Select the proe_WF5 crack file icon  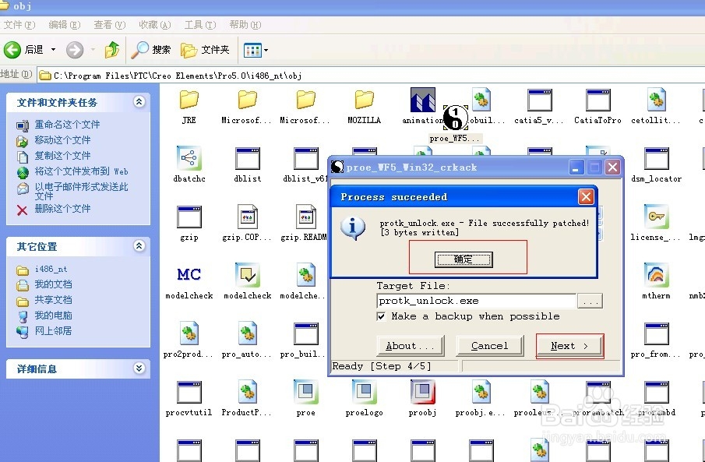(x=456, y=118)
